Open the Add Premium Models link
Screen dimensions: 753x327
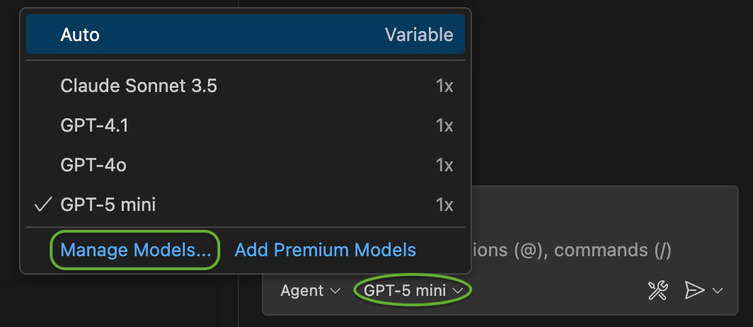click(x=325, y=250)
